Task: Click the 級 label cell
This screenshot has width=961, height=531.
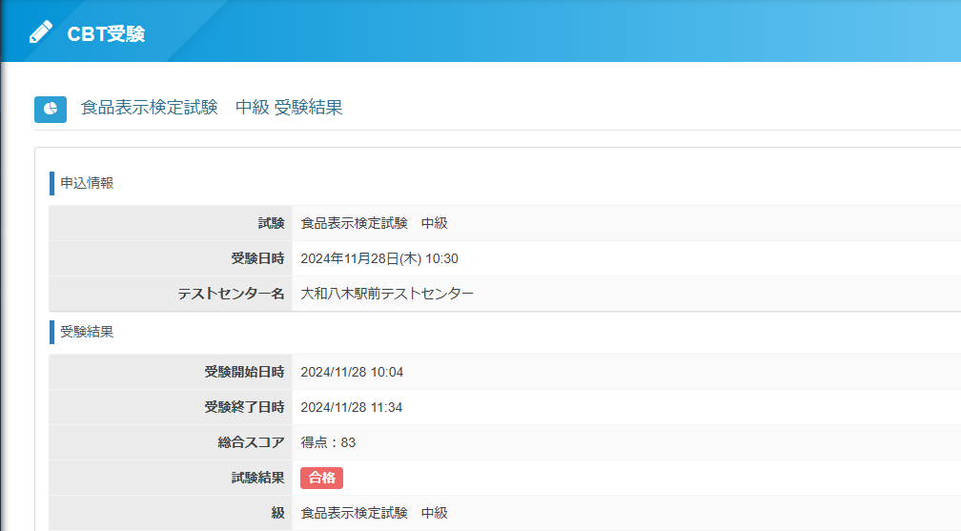Action: pos(171,513)
